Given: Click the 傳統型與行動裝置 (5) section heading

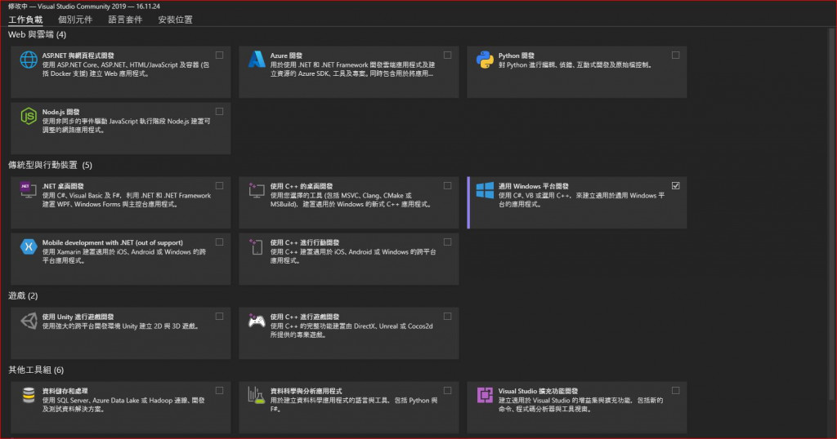Looking at the screenshot, I should pyautogui.click(x=50, y=165).
